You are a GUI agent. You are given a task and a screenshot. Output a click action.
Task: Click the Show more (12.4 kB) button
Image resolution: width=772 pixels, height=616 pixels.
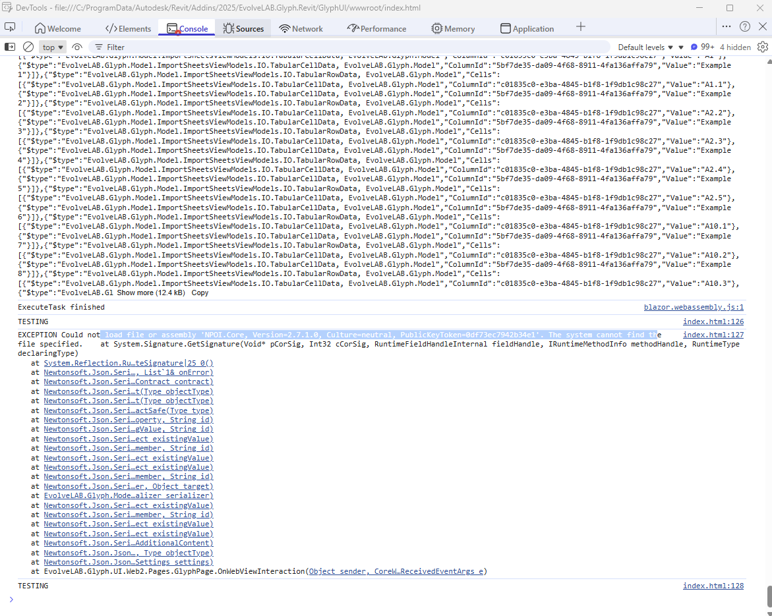coord(151,293)
